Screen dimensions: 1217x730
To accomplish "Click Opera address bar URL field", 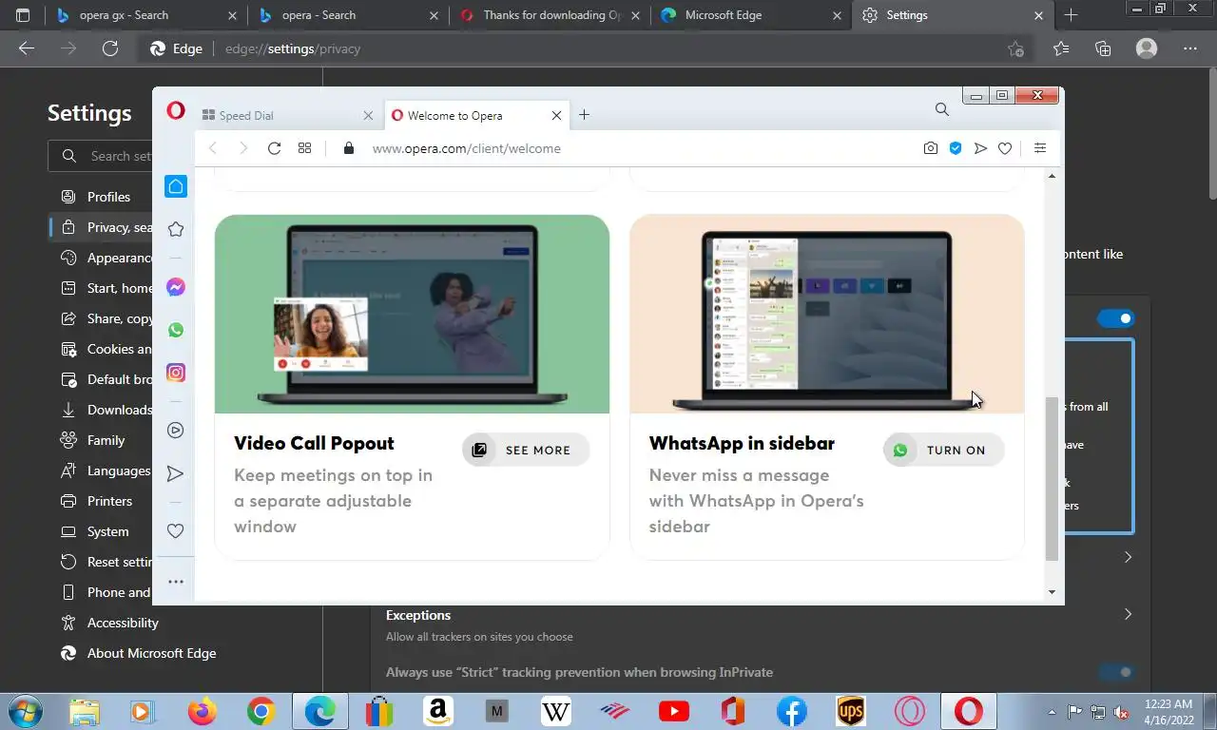I will coord(628,148).
